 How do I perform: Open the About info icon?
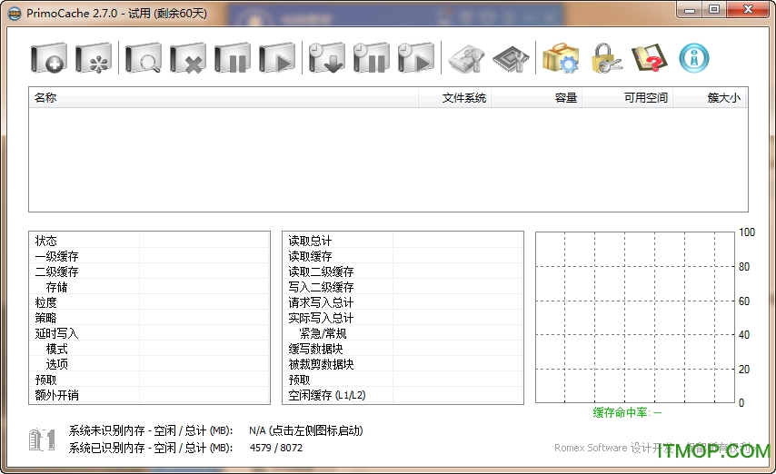694,58
